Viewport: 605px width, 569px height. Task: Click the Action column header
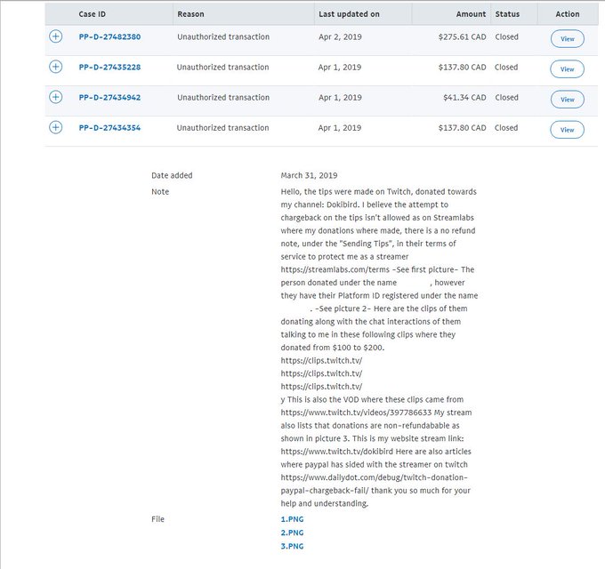568,14
